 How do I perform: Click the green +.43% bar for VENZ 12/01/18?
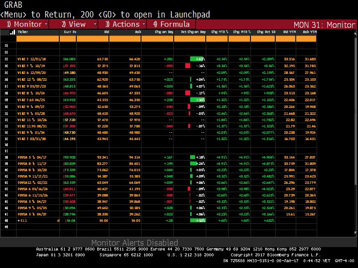(x=197, y=59)
